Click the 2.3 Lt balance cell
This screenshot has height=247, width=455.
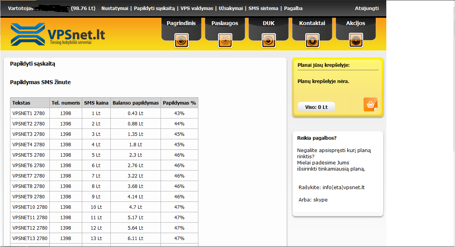(135, 155)
